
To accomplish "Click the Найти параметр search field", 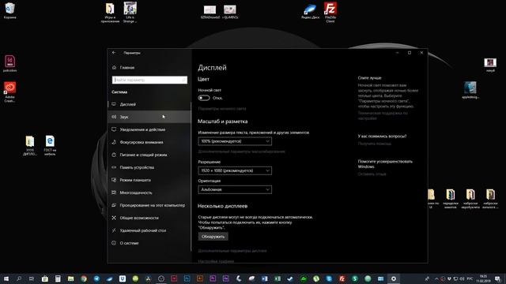I will [149, 80].
